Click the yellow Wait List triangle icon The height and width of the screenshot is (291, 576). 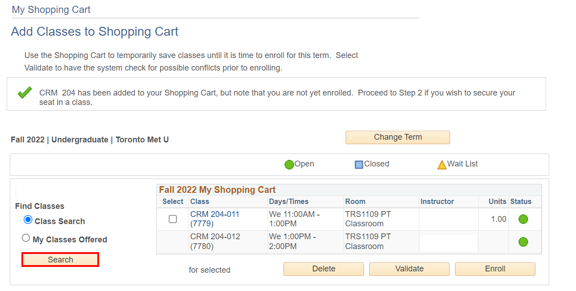(x=442, y=165)
